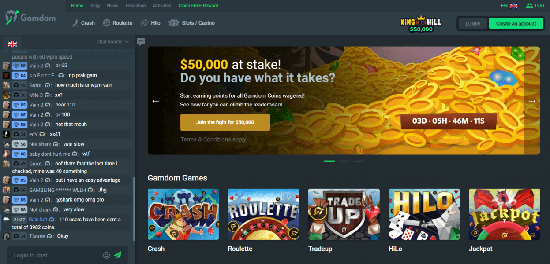The width and height of the screenshot is (550, 264).
Task: Open the EN language selector
Action: (x=509, y=6)
